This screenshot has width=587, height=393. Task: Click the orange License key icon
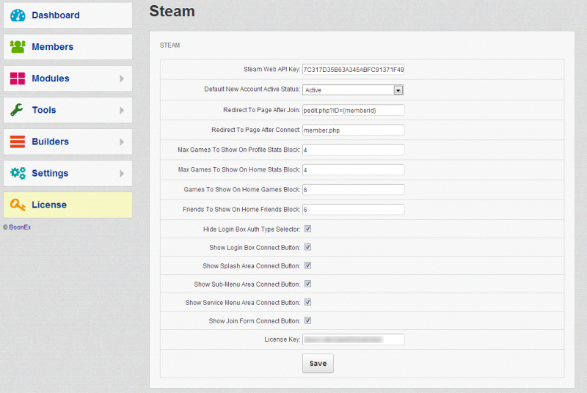18,205
